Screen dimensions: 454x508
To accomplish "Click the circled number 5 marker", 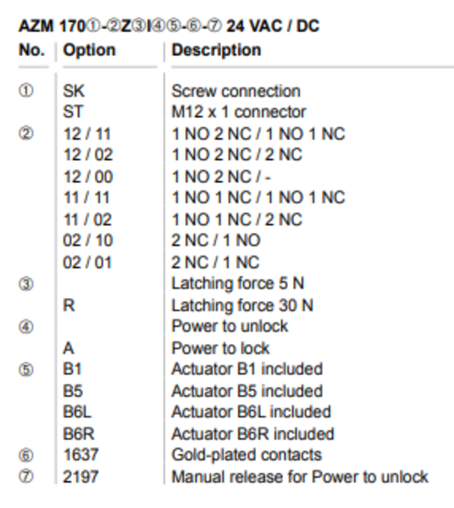I will click(x=26, y=370).
